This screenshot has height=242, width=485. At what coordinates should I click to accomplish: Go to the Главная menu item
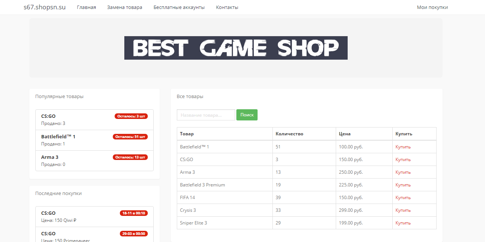pos(86,7)
